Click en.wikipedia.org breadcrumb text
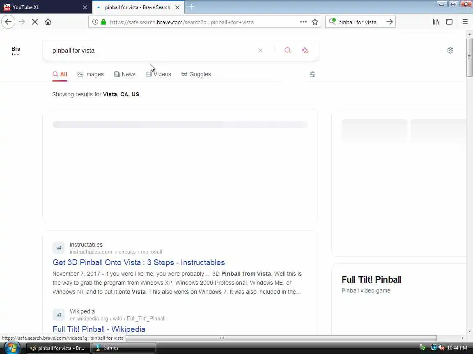The width and height of the screenshot is (473, 354). (x=89, y=318)
